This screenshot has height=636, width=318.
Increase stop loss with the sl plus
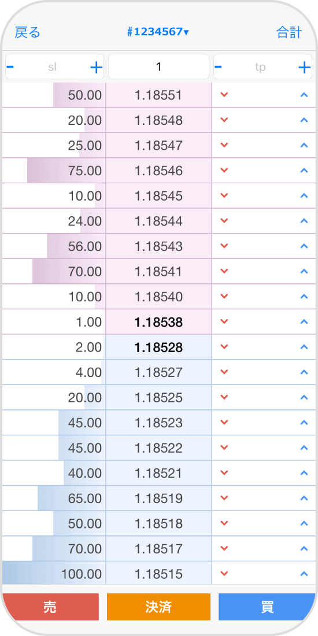[96, 67]
